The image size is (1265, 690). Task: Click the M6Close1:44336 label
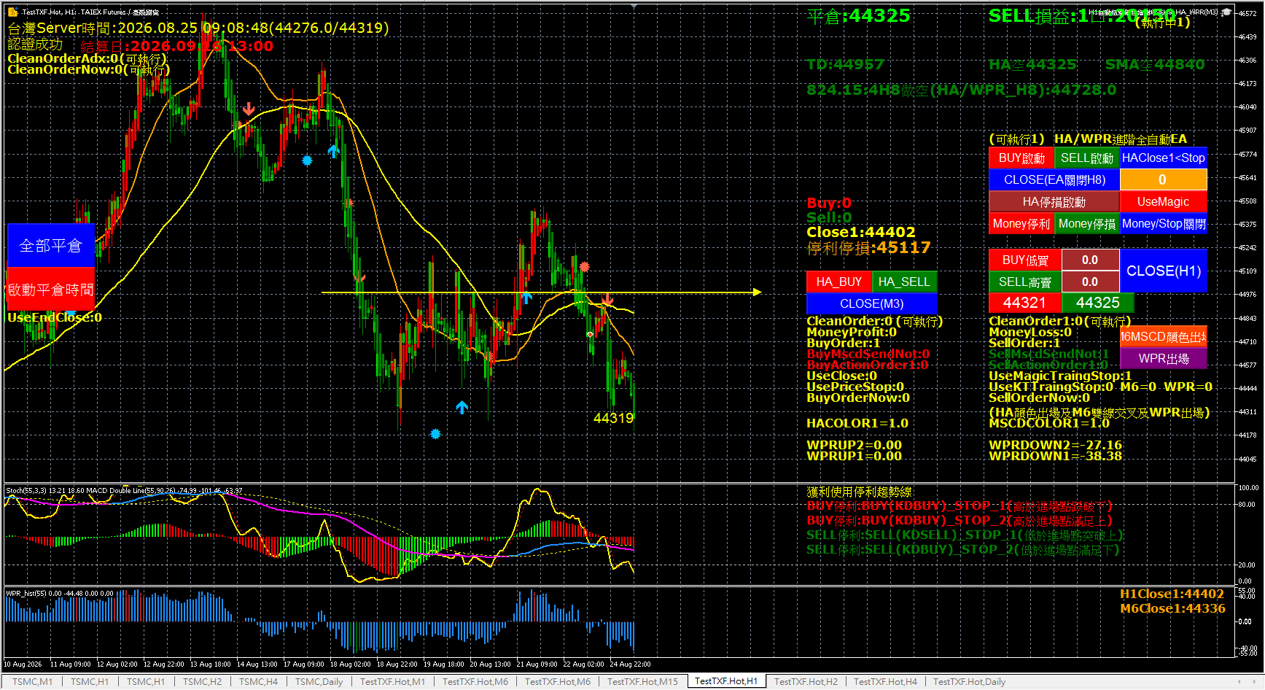1172,608
